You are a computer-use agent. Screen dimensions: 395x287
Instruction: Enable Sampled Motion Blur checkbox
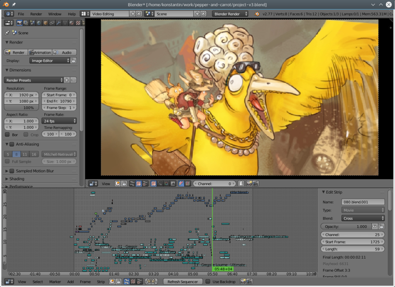[x=12, y=171]
